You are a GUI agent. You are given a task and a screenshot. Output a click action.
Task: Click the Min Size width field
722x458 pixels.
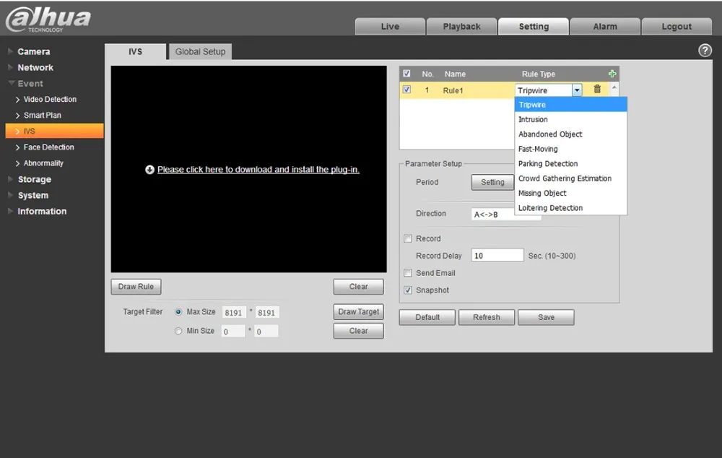(x=233, y=332)
